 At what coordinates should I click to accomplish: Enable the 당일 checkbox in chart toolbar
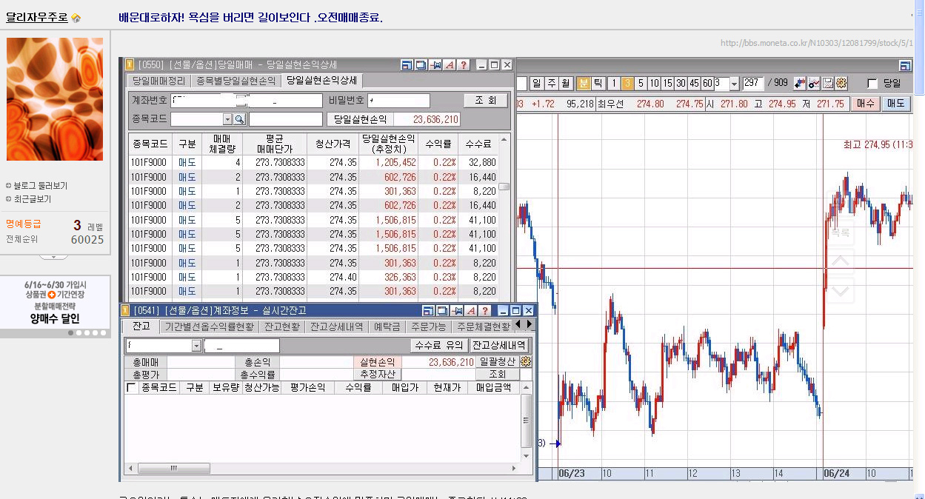pos(872,84)
